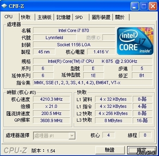Click the CPU-Z title bar app icon
Screen dimensions: 159x156
click(x=4, y=6)
